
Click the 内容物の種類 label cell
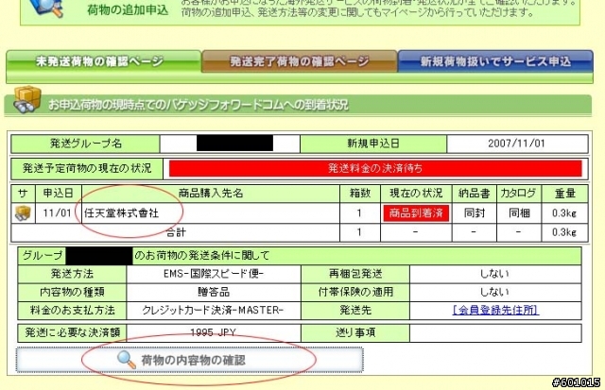72,292
